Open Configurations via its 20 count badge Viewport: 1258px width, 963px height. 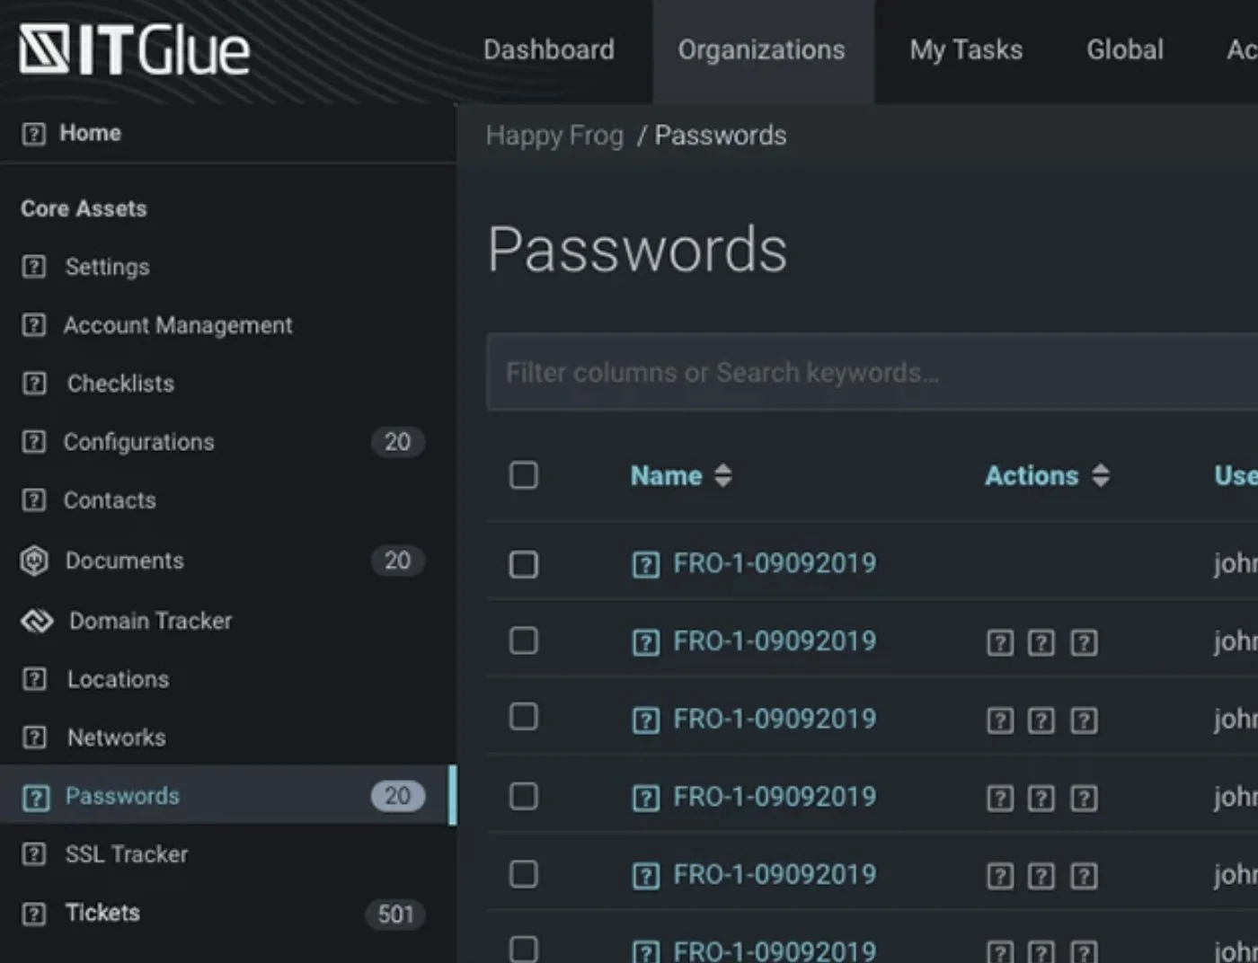(397, 442)
